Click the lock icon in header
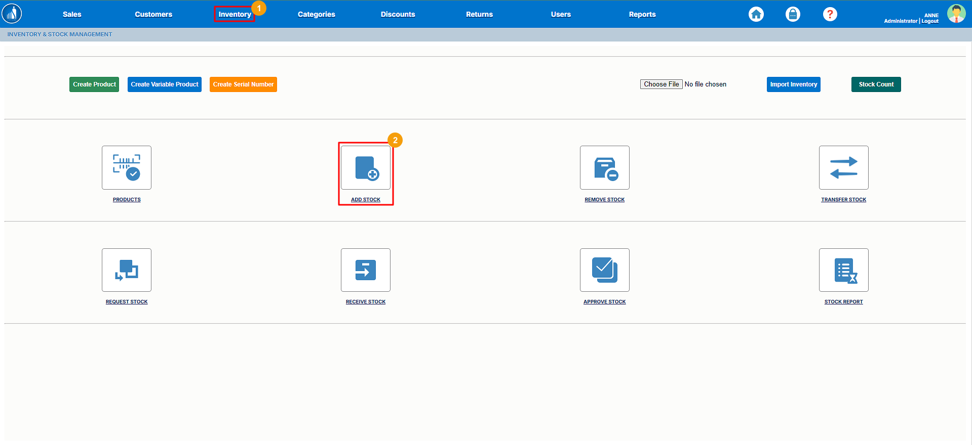Viewport: 972px width, 445px height. point(793,14)
